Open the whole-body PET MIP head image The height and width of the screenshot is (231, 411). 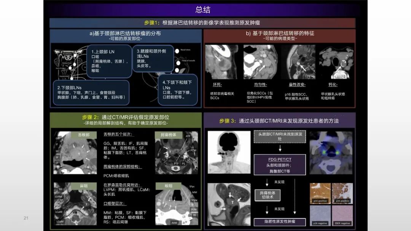point(229,152)
